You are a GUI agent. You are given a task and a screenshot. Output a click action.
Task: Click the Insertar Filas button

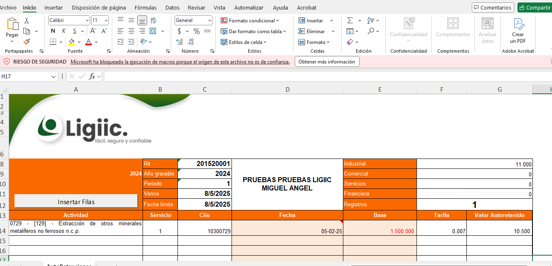tap(76, 201)
